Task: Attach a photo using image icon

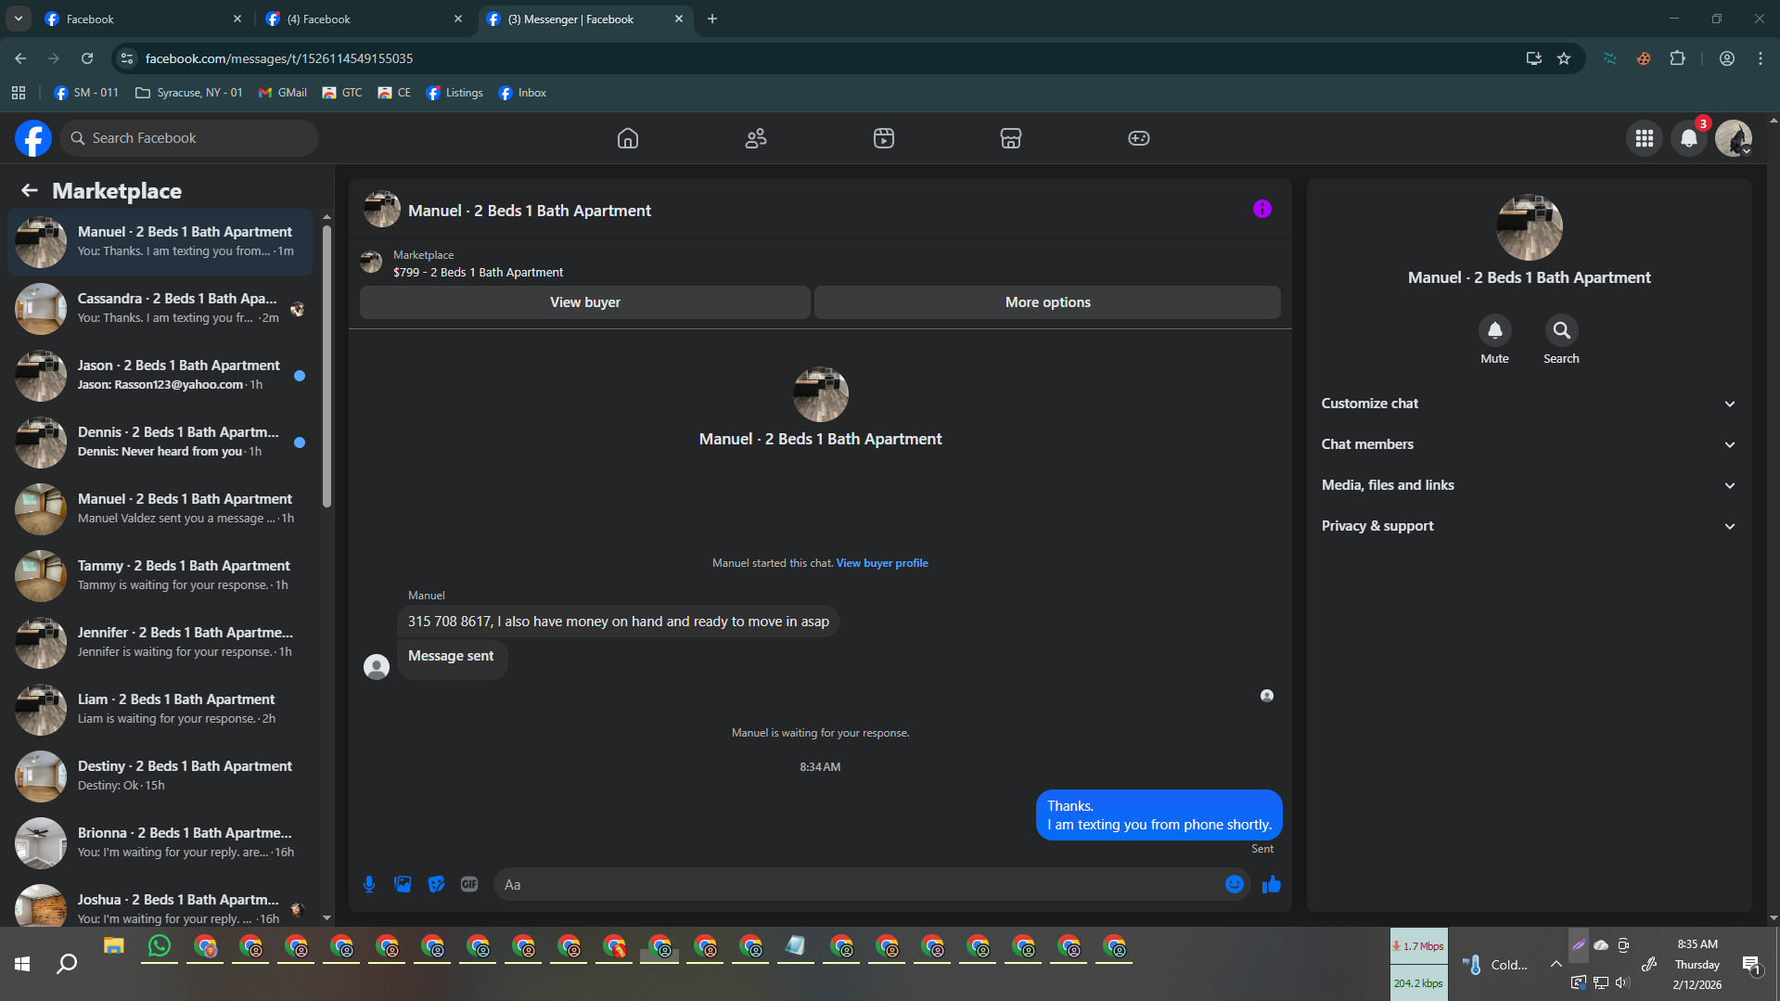Action: coord(403,884)
